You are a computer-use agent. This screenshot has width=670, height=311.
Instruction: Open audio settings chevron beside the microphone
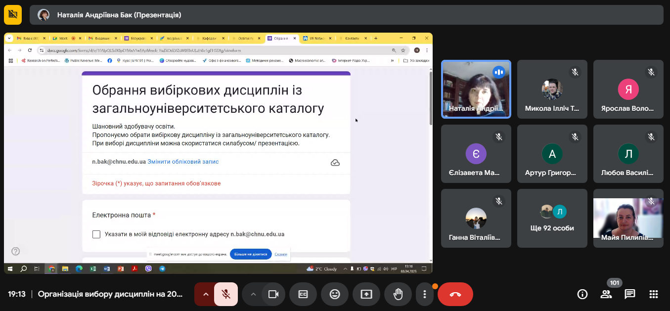(x=206, y=294)
